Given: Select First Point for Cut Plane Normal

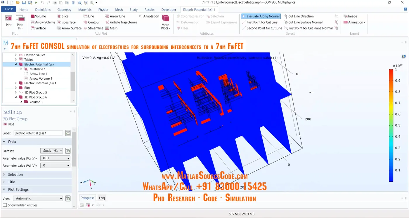Looking at the screenshot, I should (308, 28).
